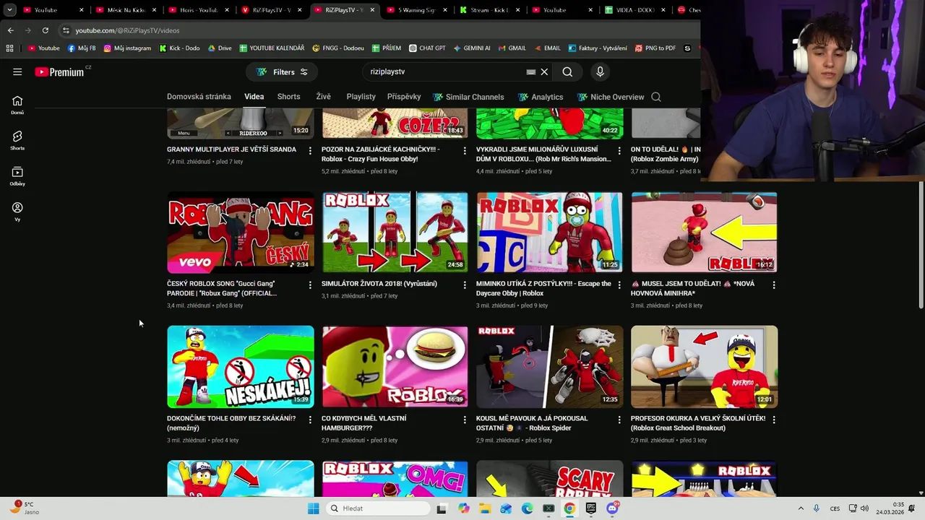925x520 pixels.
Task: Close the active RiZiPlaysTV browser tab
Action: [x=374, y=10]
